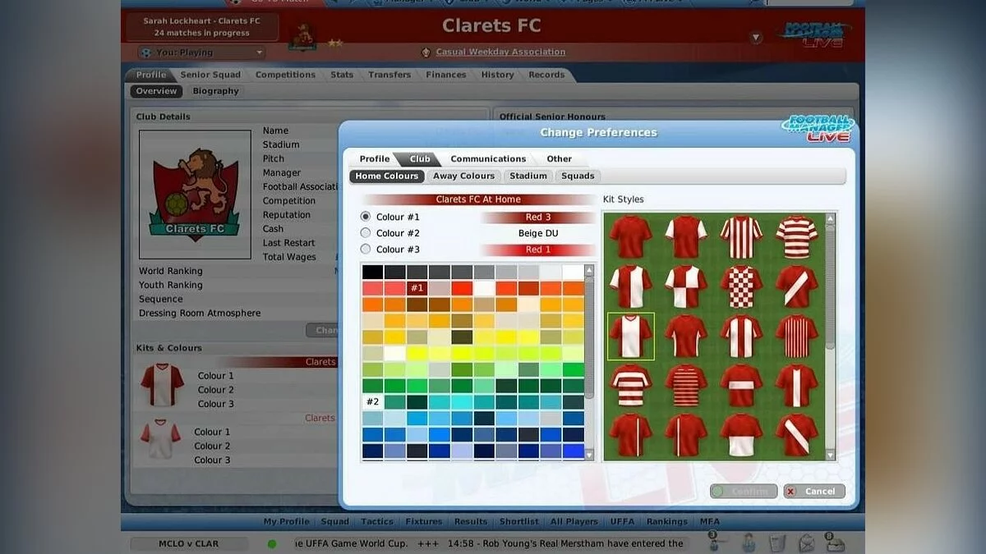Click the away kit thumbnail under Kits & Colours

[160, 440]
